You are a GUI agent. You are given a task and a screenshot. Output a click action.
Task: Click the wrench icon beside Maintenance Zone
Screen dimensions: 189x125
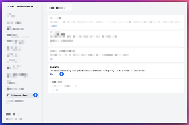point(8,95)
